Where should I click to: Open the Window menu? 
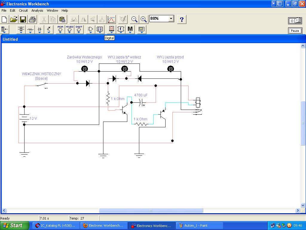(52, 10)
